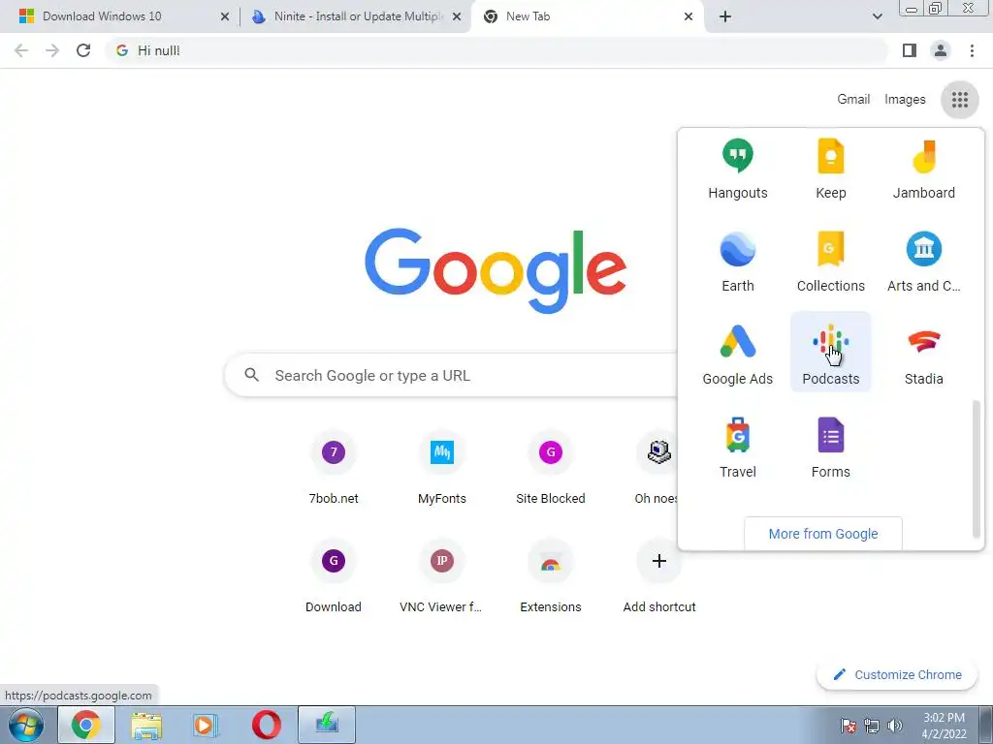Open the Download shortcut tile

point(334,576)
